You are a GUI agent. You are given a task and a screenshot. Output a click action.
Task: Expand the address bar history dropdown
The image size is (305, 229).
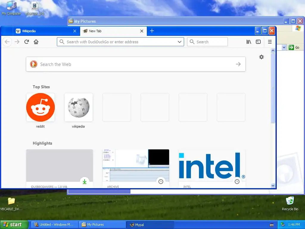click(180, 42)
